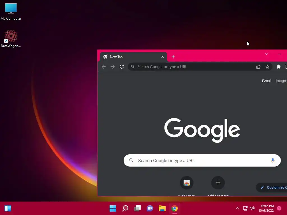This screenshot has height=215, width=287.
Task: Go forward in Chrome
Action: (113, 67)
